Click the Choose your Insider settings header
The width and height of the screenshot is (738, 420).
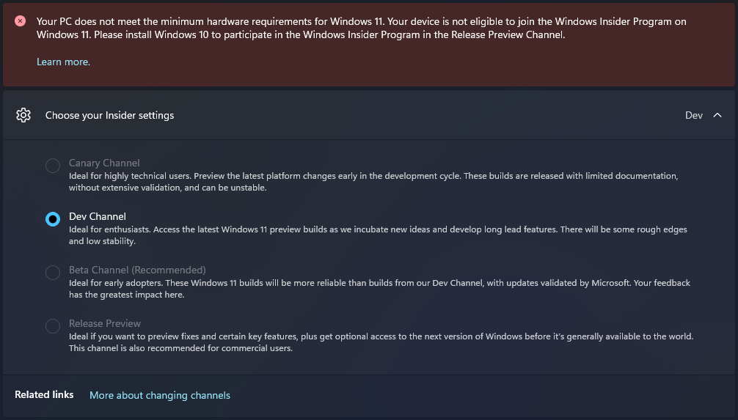pos(109,115)
